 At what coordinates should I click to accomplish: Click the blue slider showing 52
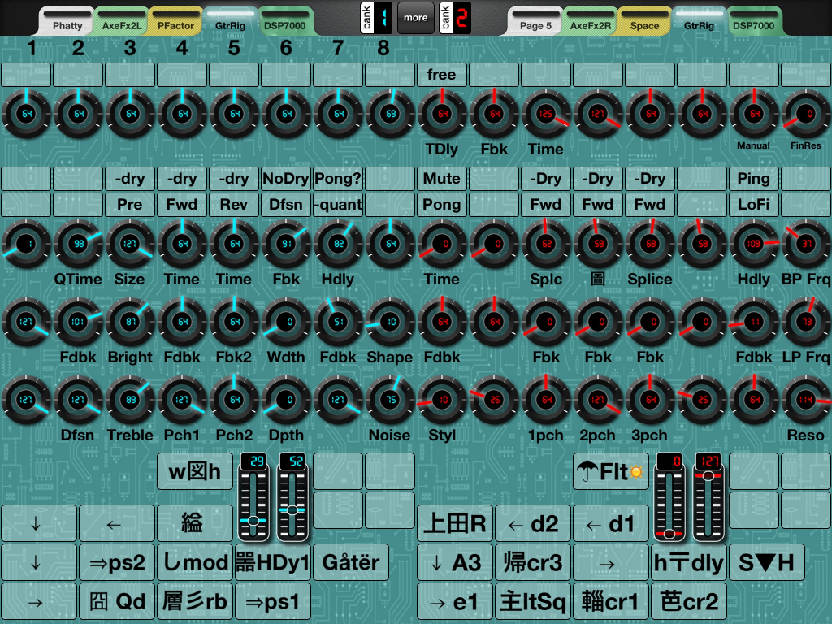tap(292, 497)
